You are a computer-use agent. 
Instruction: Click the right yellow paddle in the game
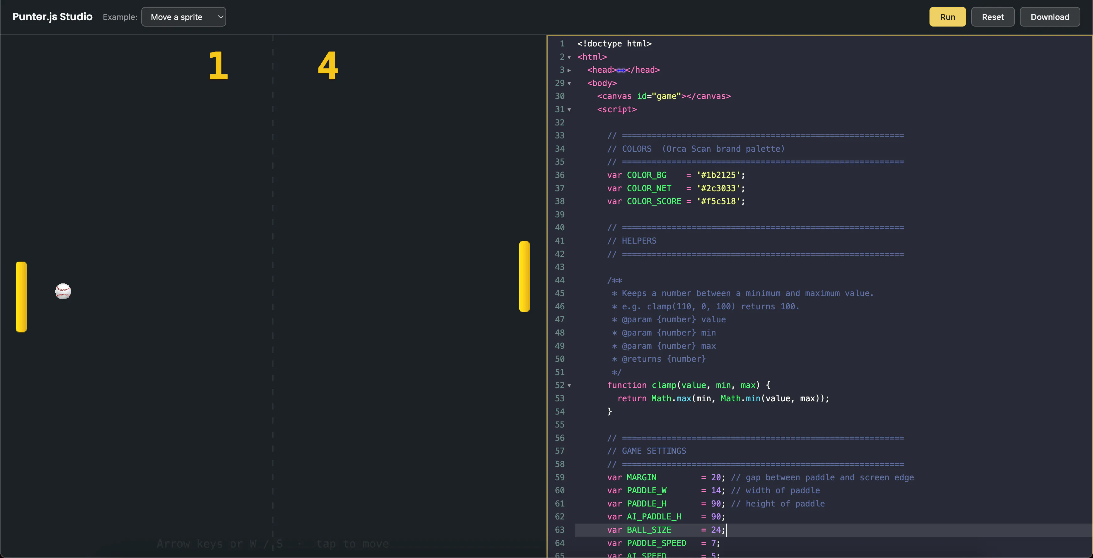click(x=524, y=276)
